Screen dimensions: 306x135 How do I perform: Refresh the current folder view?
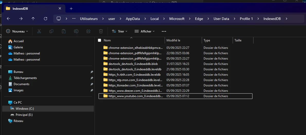[x=46, y=19]
